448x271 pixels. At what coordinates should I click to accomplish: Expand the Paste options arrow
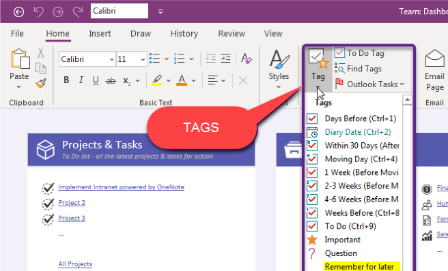point(19,86)
